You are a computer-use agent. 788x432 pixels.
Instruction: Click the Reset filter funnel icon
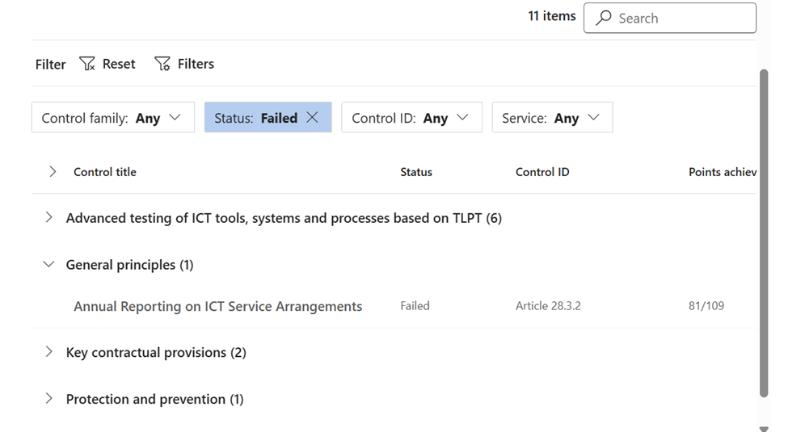tap(88, 64)
